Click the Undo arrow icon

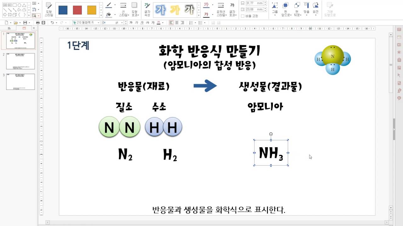pos(52,23)
